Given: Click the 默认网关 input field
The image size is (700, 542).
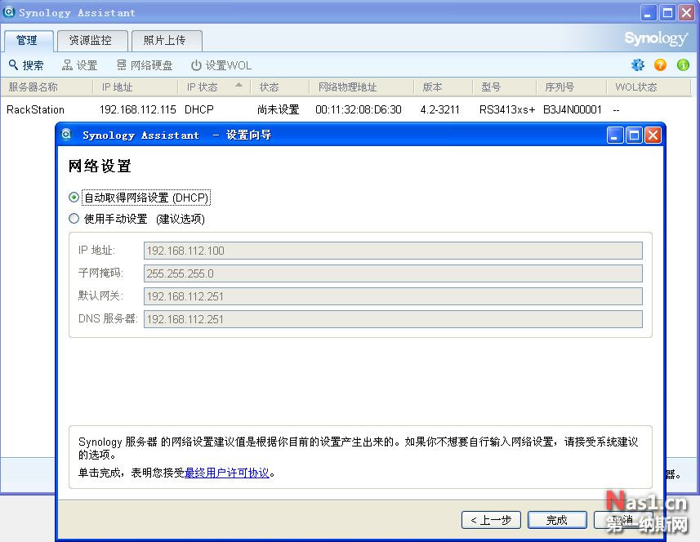Looking at the screenshot, I should [393, 296].
